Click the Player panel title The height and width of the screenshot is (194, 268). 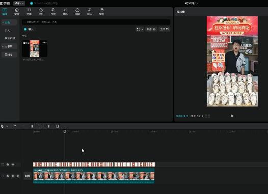pyautogui.click(x=181, y=12)
